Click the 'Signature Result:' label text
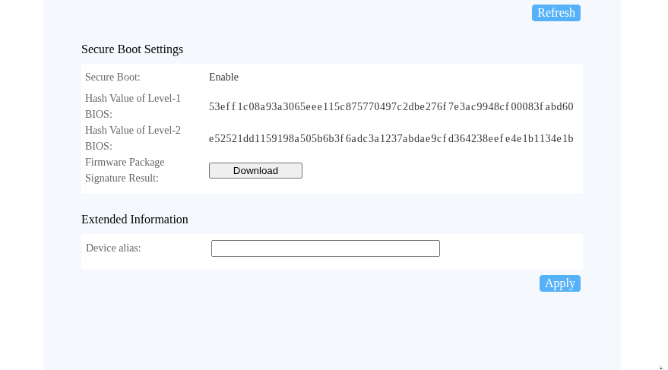This screenshot has height=370, width=668. (x=122, y=179)
